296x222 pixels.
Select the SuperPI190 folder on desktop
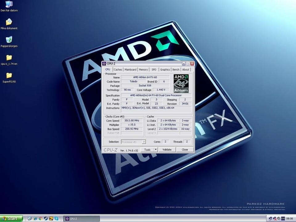pyautogui.click(x=9, y=76)
